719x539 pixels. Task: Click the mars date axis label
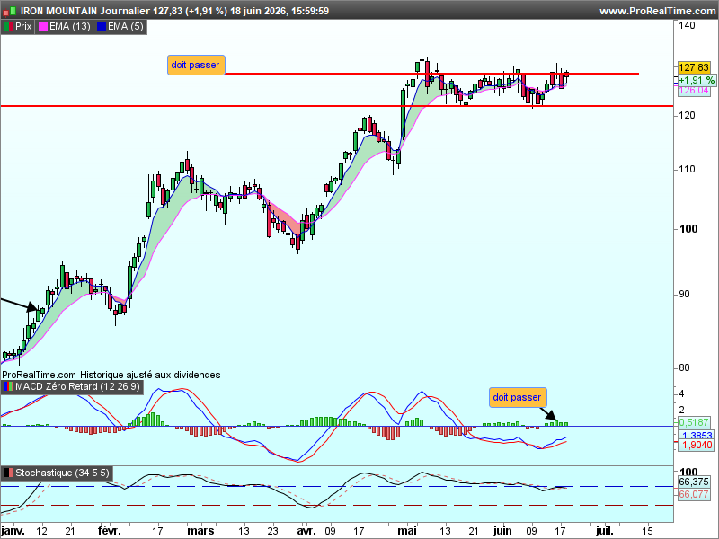pos(200,531)
